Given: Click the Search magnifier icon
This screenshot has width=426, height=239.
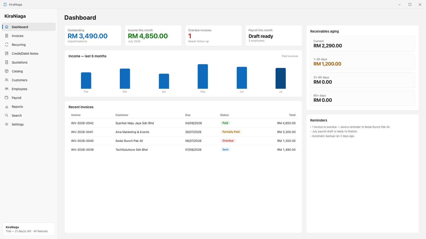Looking at the screenshot, I should pos(7,116).
